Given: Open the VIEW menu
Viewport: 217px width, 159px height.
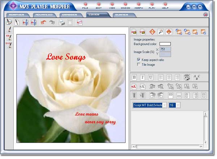Looking at the screenshot, I should [x=112, y=6].
